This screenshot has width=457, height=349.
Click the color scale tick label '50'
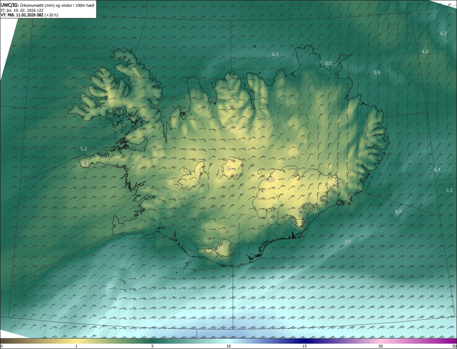pyautogui.click(x=454, y=346)
